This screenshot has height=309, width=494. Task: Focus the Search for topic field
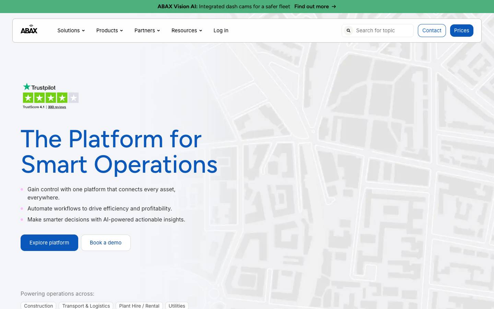377,31
